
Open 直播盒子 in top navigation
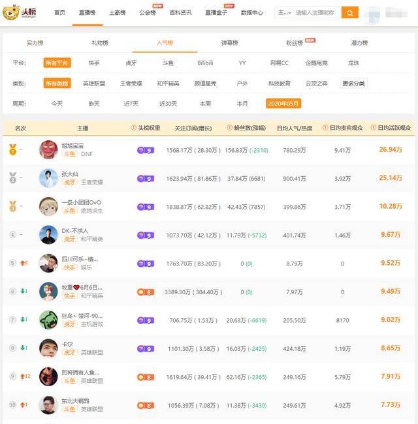coord(216,12)
